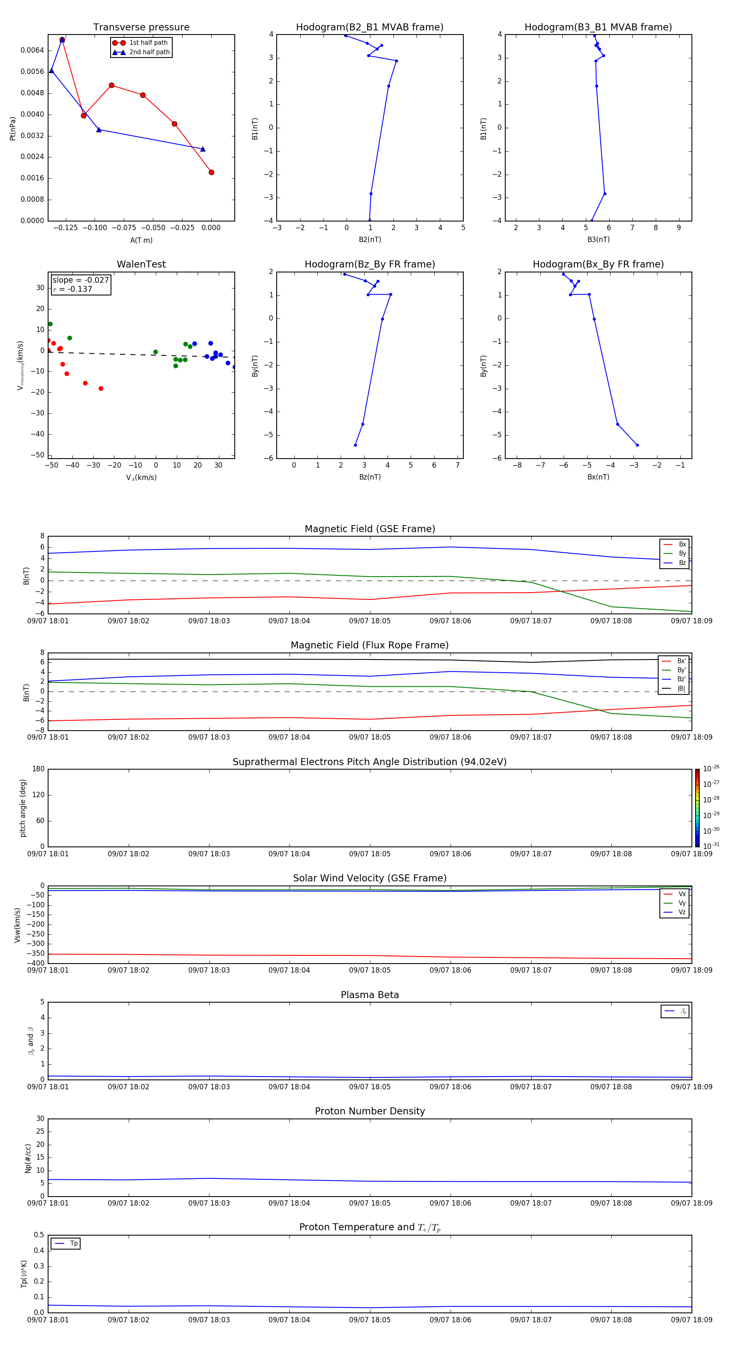Screen dimensions: 740x1356
Task: Click the 'Magnetic Field (Flux Rope Frame)' title
Action: coord(370,646)
